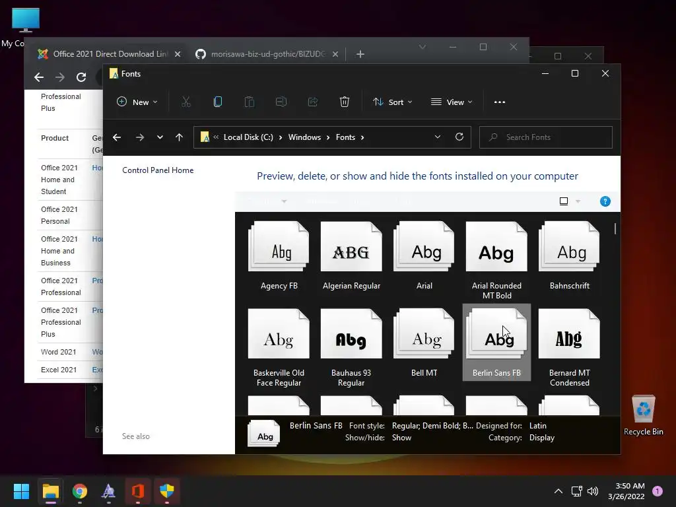
Task: Select the Arial font family
Action: click(x=424, y=256)
